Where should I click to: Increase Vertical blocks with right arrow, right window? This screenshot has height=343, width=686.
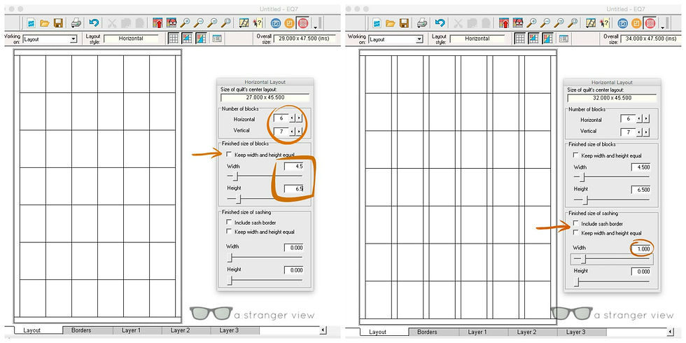[646, 132]
